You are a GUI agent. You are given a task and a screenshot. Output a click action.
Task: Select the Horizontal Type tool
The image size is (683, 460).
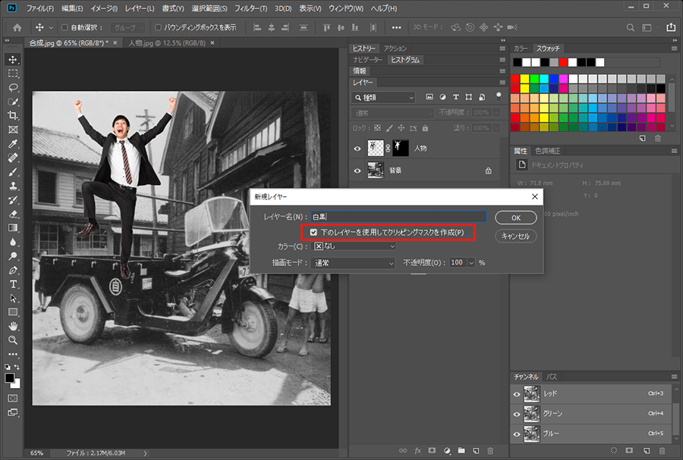tap(13, 283)
